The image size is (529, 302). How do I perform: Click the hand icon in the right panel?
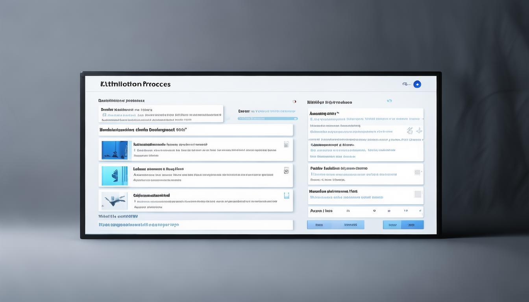(x=410, y=131)
